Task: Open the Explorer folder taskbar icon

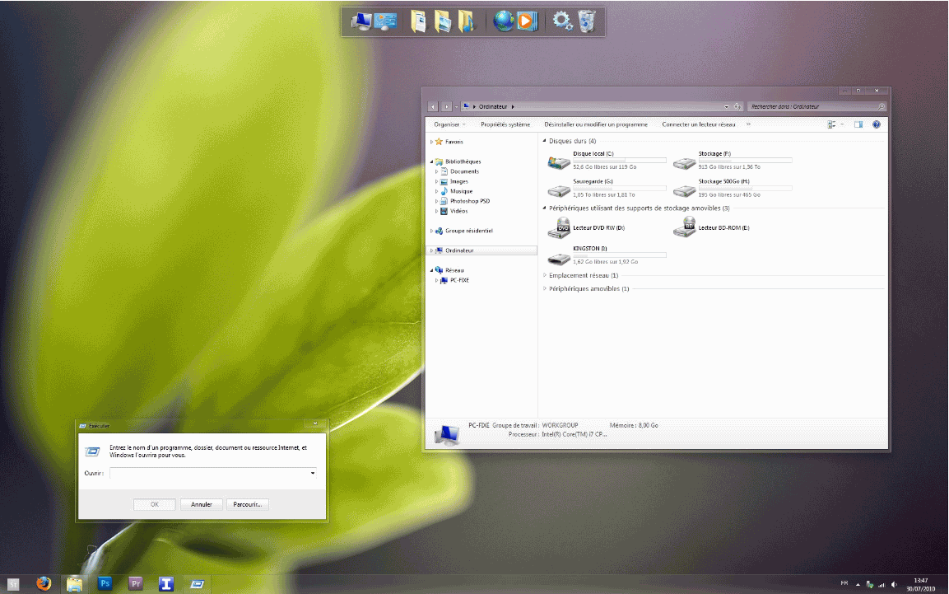Action: [x=74, y=584]
